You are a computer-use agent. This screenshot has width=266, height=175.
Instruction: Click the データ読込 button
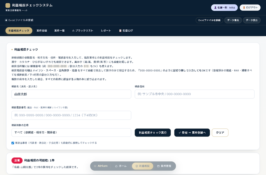click(252, 20)
